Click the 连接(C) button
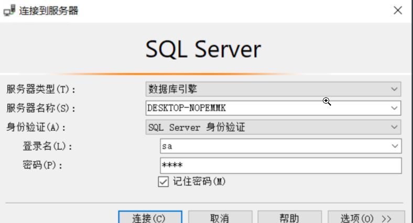 (149, 218)
